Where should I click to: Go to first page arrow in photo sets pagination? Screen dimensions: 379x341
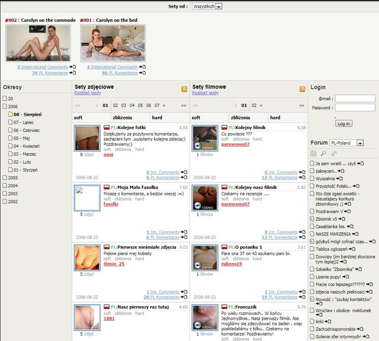(78, 105)
